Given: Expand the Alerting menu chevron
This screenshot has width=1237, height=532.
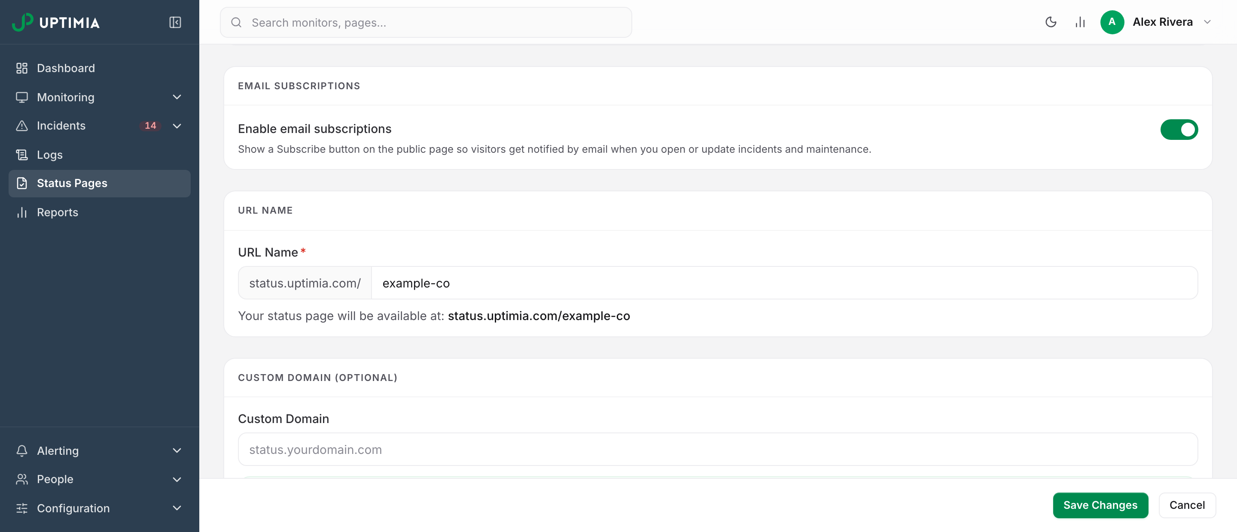Looking at the screenshot, I should tap(177, 450).
